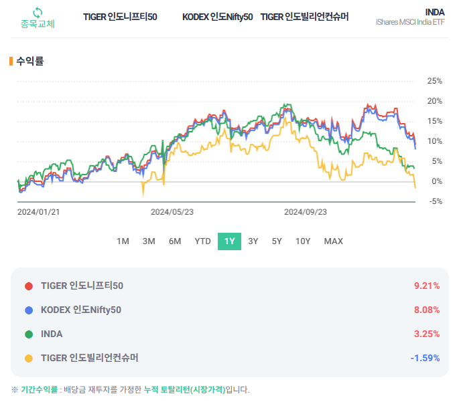The width and height of the screenshot is (455, 404).
Task: Click yellow dot for TIGER 인도빌리언컨슈머
Action: coord(29,359)
